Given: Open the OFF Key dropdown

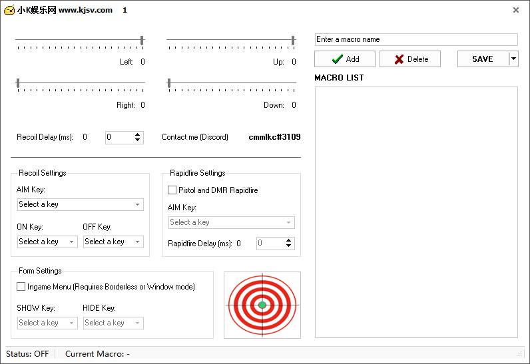Looking at the screenshot, I should [114, 242].
